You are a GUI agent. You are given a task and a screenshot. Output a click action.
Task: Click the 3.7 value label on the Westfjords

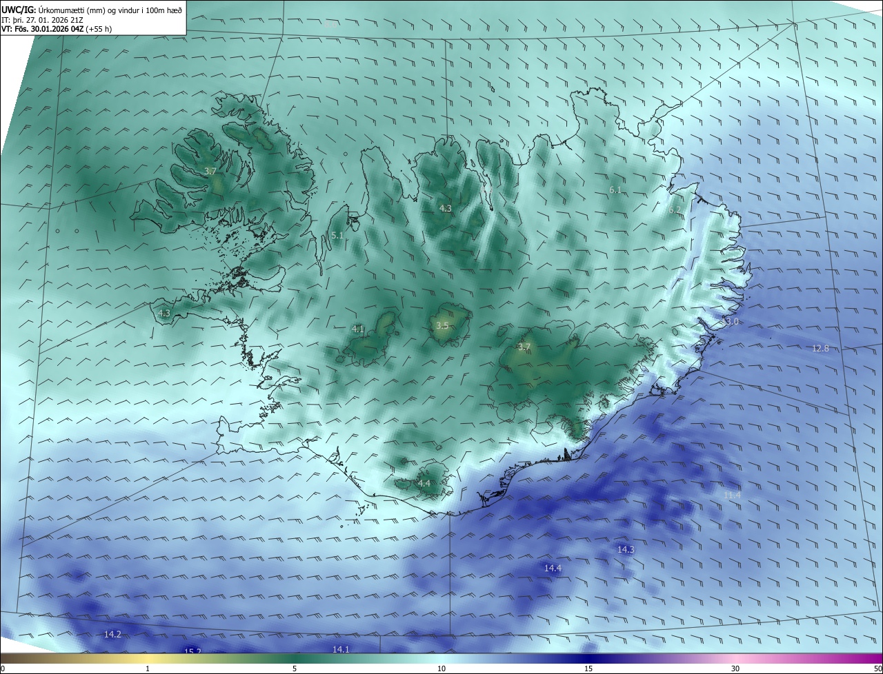click(x=210, y=171)
